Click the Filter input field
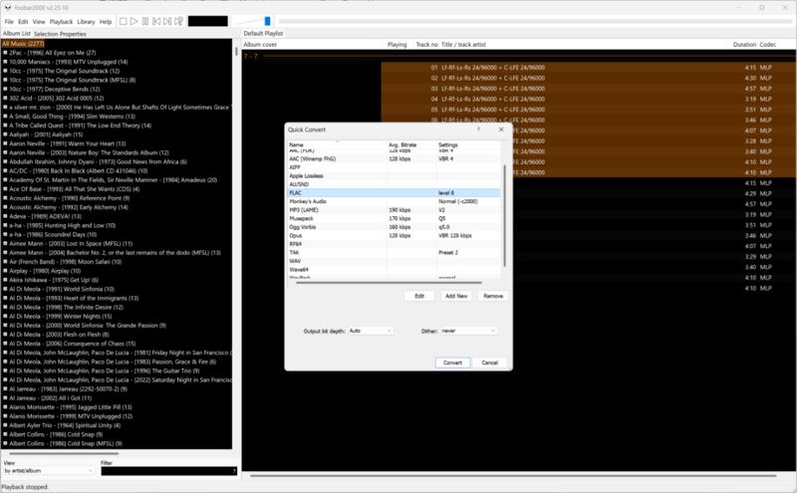797x493 pixels. pos(168,471)
